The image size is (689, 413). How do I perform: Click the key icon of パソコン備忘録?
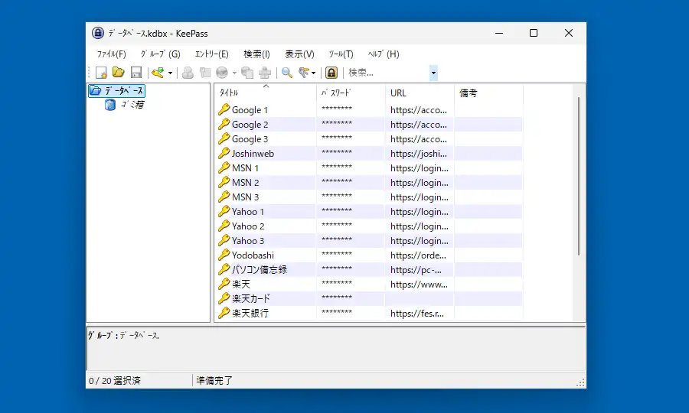(224, 269)
